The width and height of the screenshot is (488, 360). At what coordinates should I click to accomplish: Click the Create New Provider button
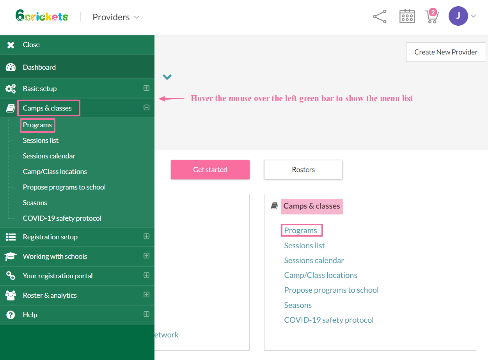445,52
